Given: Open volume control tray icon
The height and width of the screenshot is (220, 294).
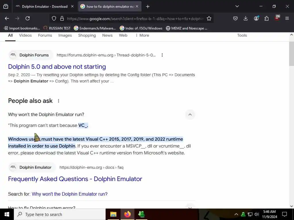Looking at the screenshot, I should click(x=257, y=214).
